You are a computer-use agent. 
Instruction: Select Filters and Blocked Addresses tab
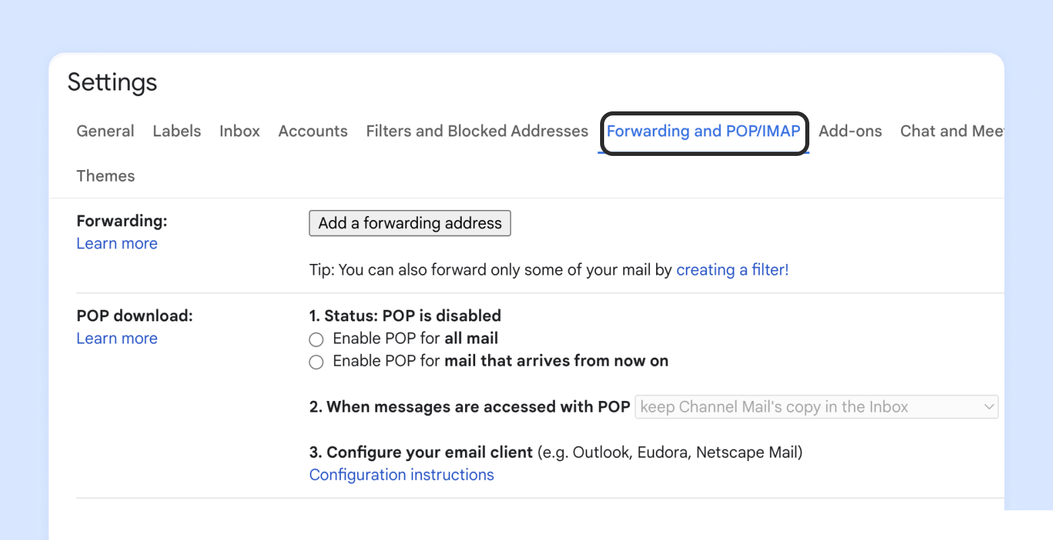[x=477, y=131]
